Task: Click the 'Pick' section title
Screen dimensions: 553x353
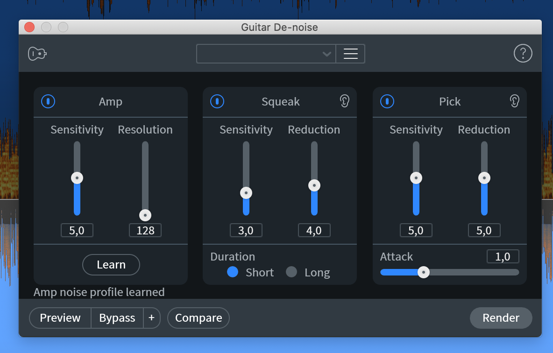Action: coord(450,102)
